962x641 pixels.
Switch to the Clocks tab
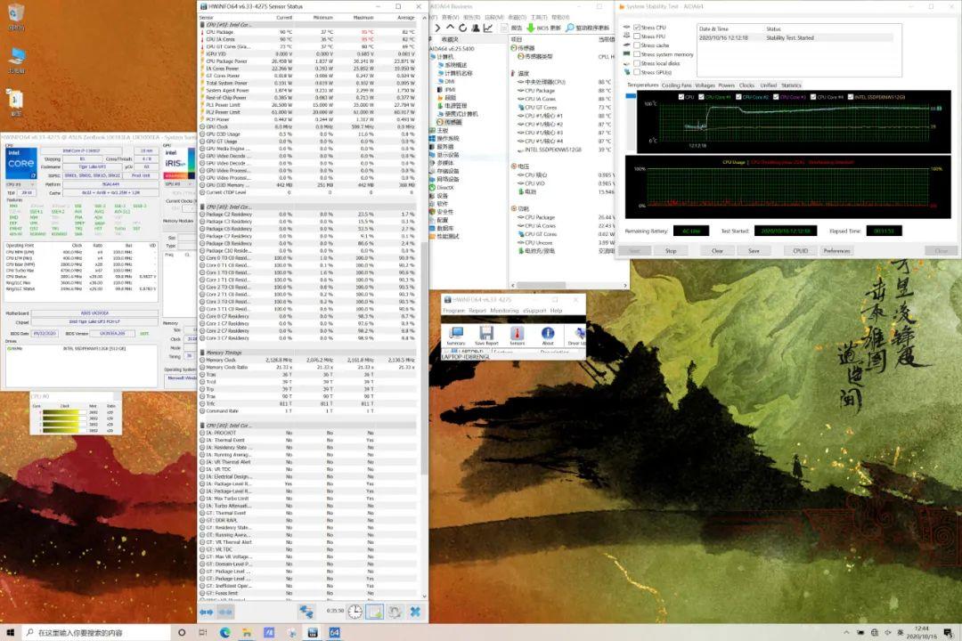click(746, 85)
